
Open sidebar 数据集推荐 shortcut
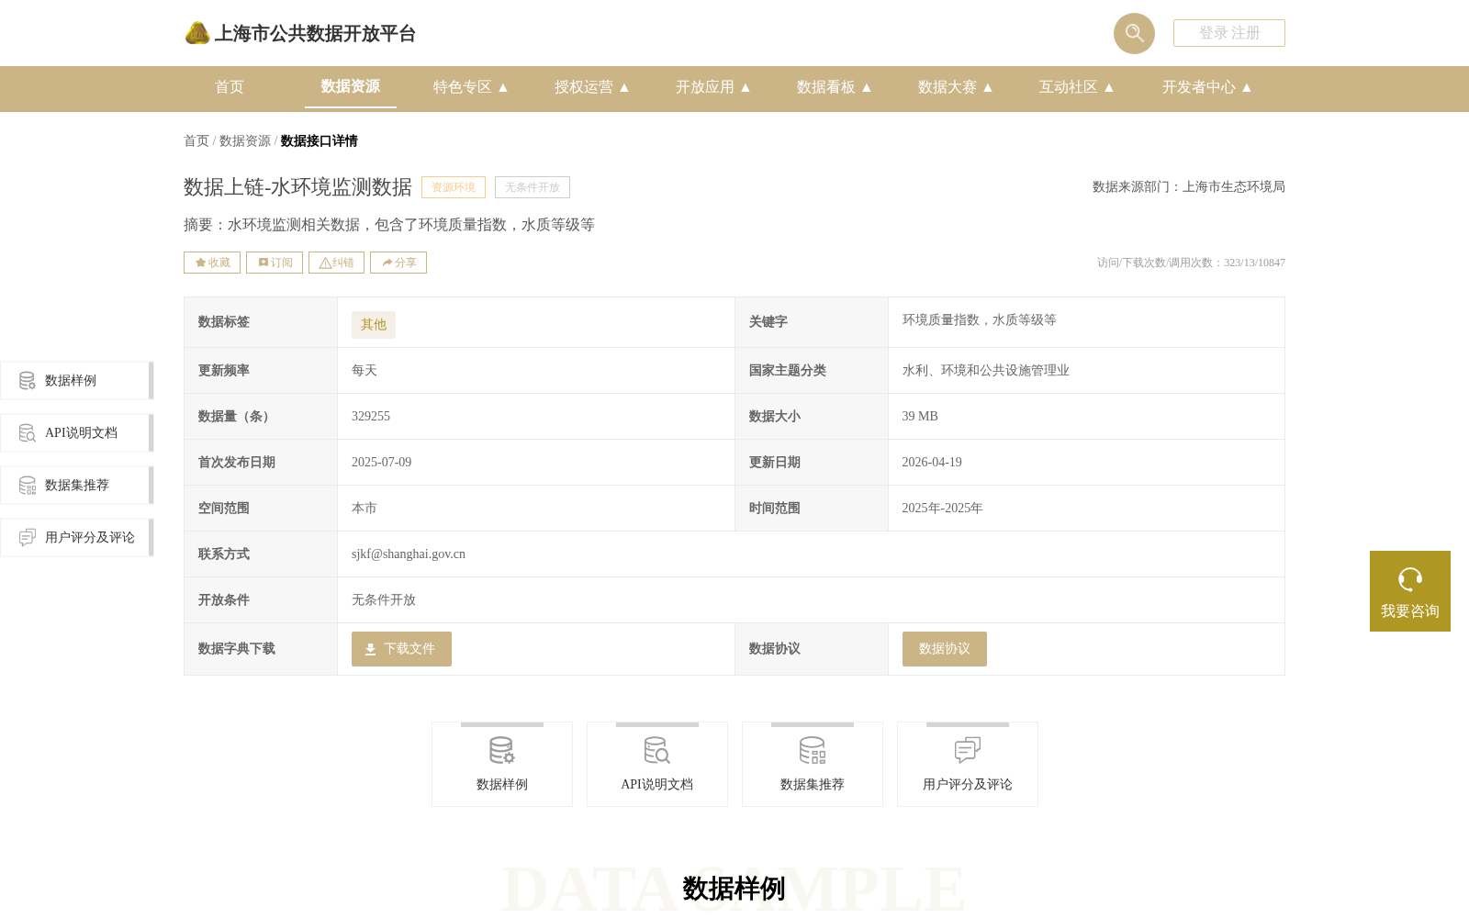[77, 485]
